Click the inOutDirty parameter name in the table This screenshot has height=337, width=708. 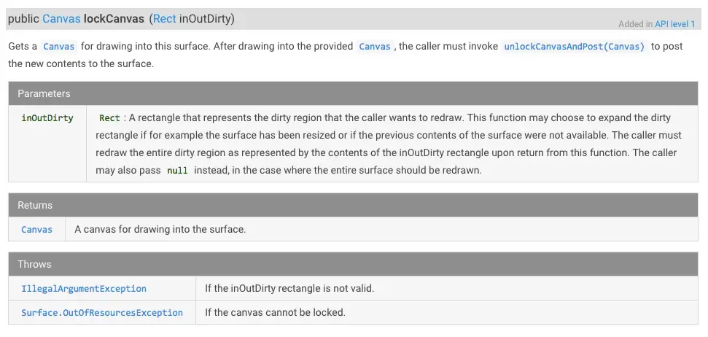[x=47, y=118]
